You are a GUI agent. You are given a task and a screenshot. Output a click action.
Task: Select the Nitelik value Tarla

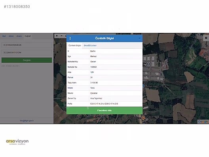coord(92,88)
